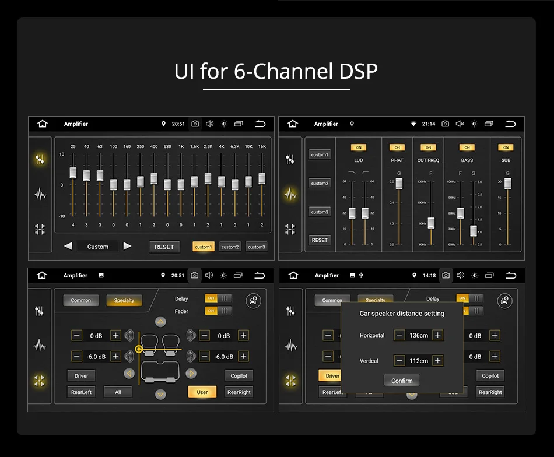Increase Vertical distance plus button
This screenshot has width=554, height=457.
pyautogui.click(x=438, y=361)
